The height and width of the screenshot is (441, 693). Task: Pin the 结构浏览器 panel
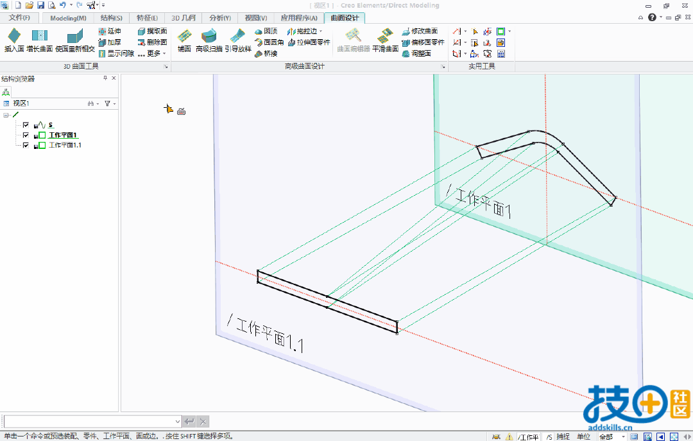tap(105, 78)
